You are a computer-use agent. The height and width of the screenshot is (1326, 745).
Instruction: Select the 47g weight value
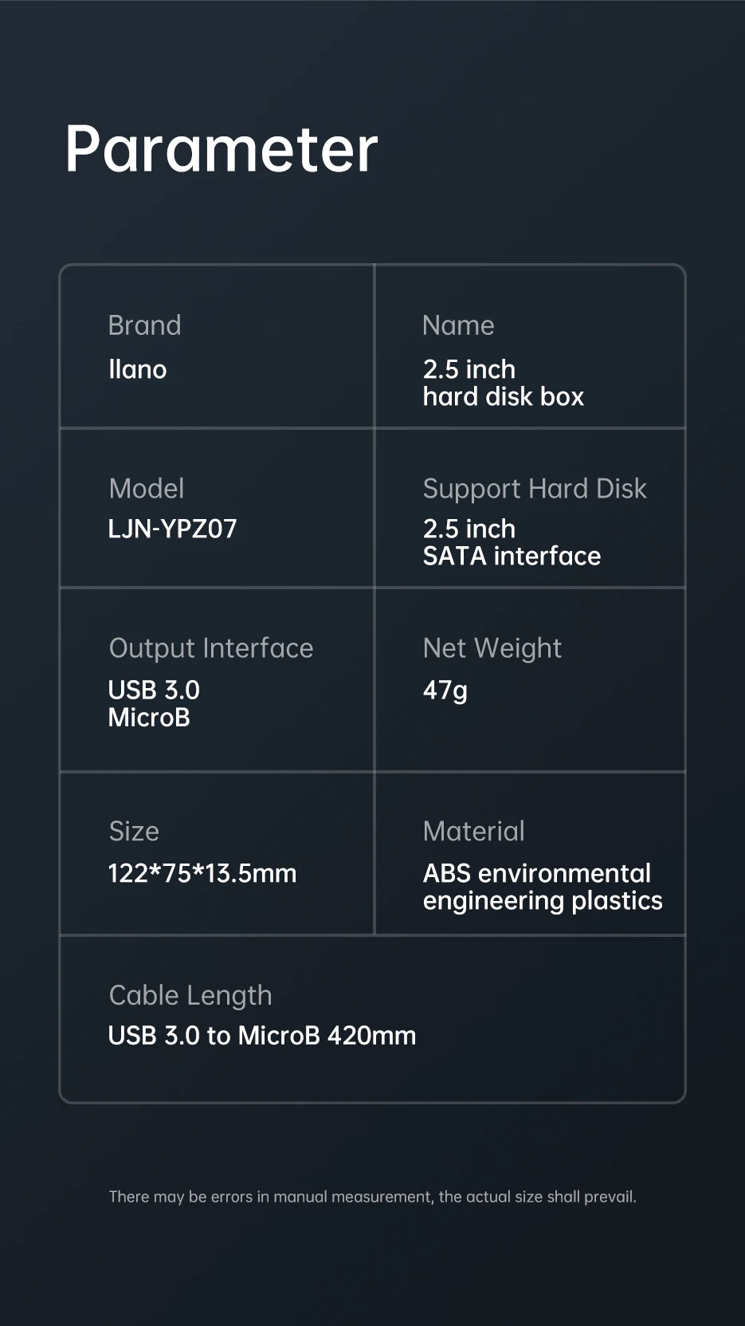(445, 690)
